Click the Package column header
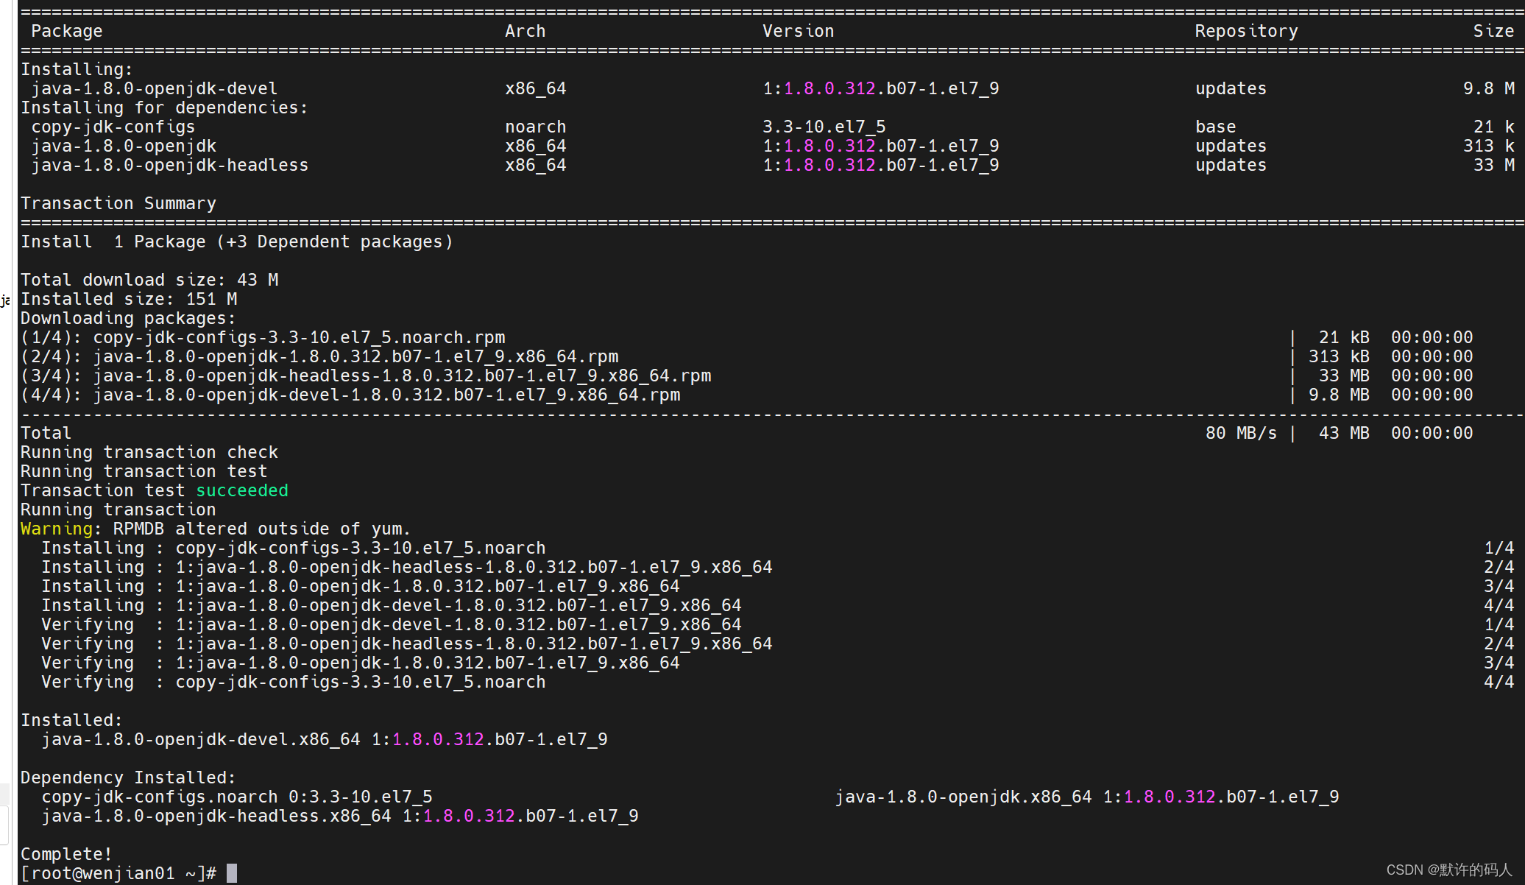This screenshot has height=885, width=1525. pyautogui.click(x=66, y=31)
